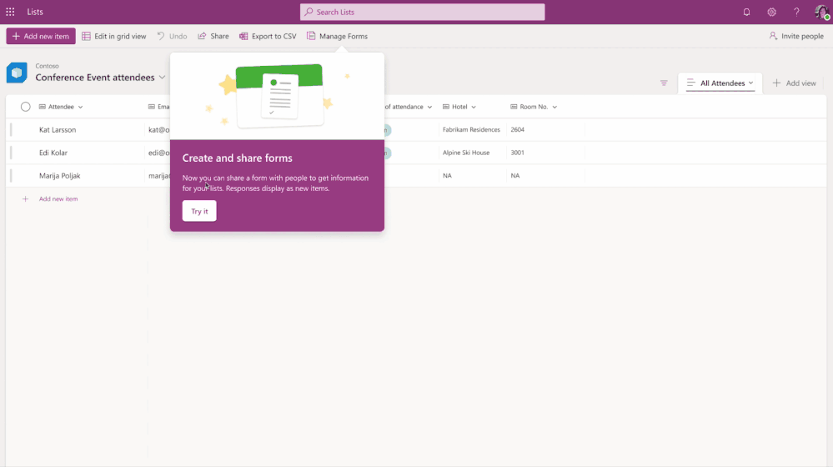Switch to Edit in grid view

pyautogui.click(x=114, y=36)
